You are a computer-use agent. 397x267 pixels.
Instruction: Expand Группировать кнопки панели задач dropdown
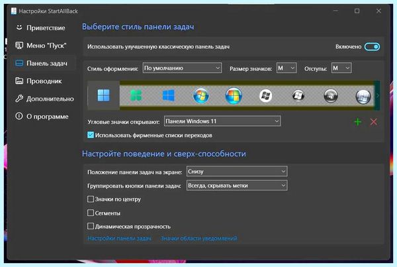(237, 186)
